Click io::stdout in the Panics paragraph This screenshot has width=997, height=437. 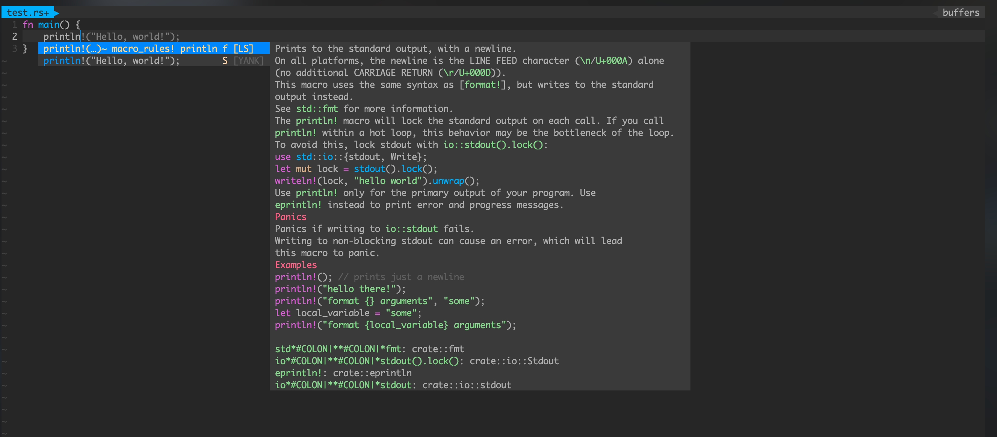click(x=411, y=229)
